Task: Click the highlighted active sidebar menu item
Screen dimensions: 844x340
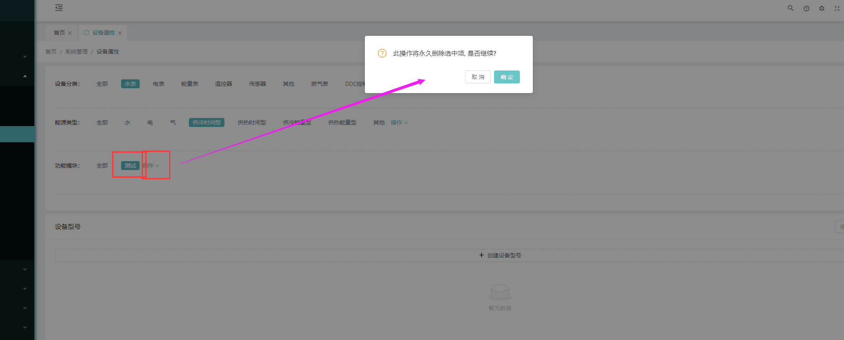Action: (x=17, y=134)
